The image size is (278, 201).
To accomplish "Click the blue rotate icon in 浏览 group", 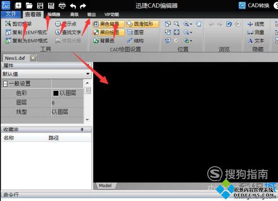I will click(x=229, y=24).
